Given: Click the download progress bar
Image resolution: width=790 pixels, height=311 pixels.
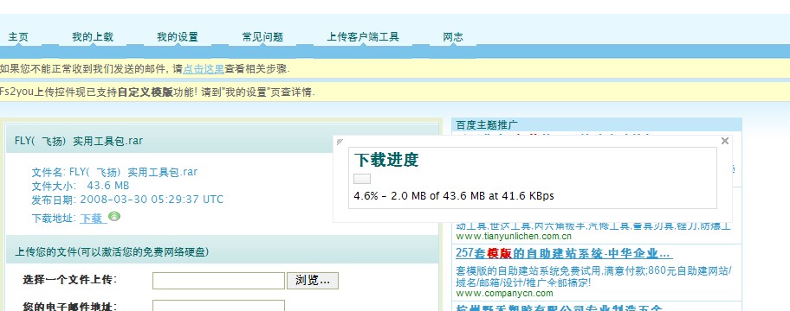Looking at the screenshot, I should [x=362, y=179].
